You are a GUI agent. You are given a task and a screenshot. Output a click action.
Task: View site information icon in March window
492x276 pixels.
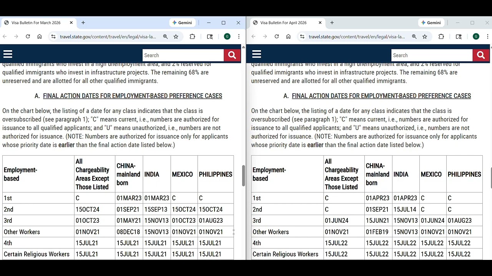(53, 36)
